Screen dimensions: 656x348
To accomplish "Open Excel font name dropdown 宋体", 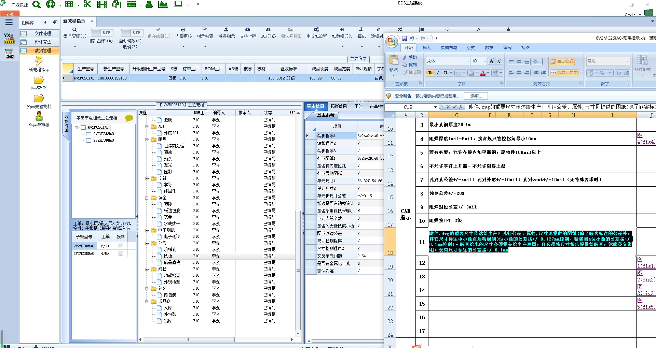I will pyautogui.click(x=468, y=61).
